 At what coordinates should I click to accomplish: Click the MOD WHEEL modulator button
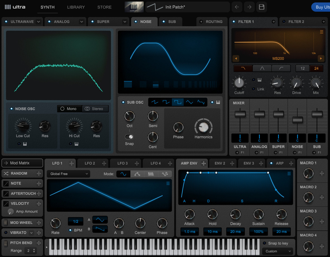pos(22,222)
